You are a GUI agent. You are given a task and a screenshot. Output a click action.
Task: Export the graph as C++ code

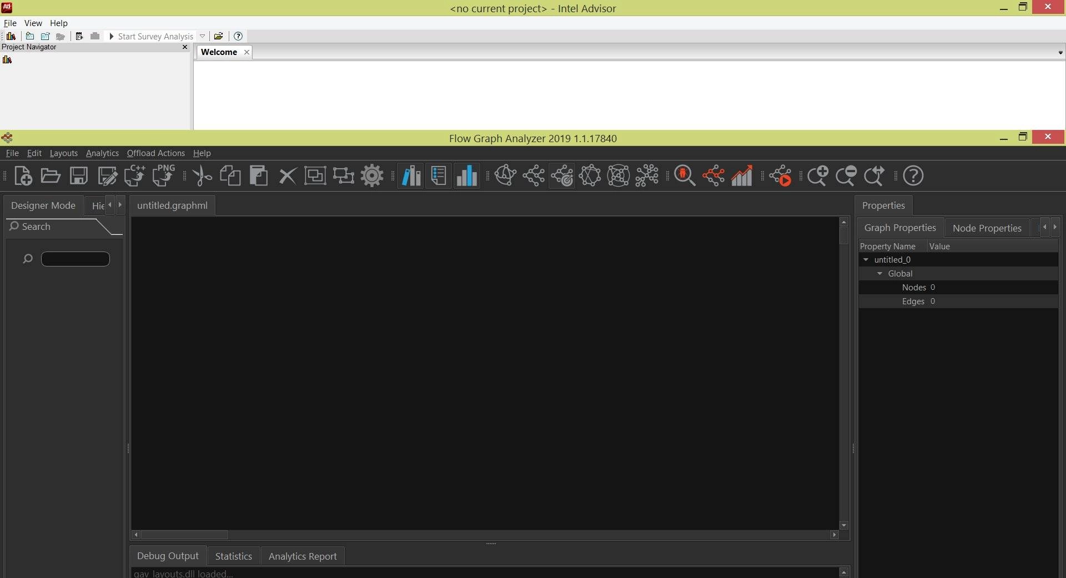135,176
